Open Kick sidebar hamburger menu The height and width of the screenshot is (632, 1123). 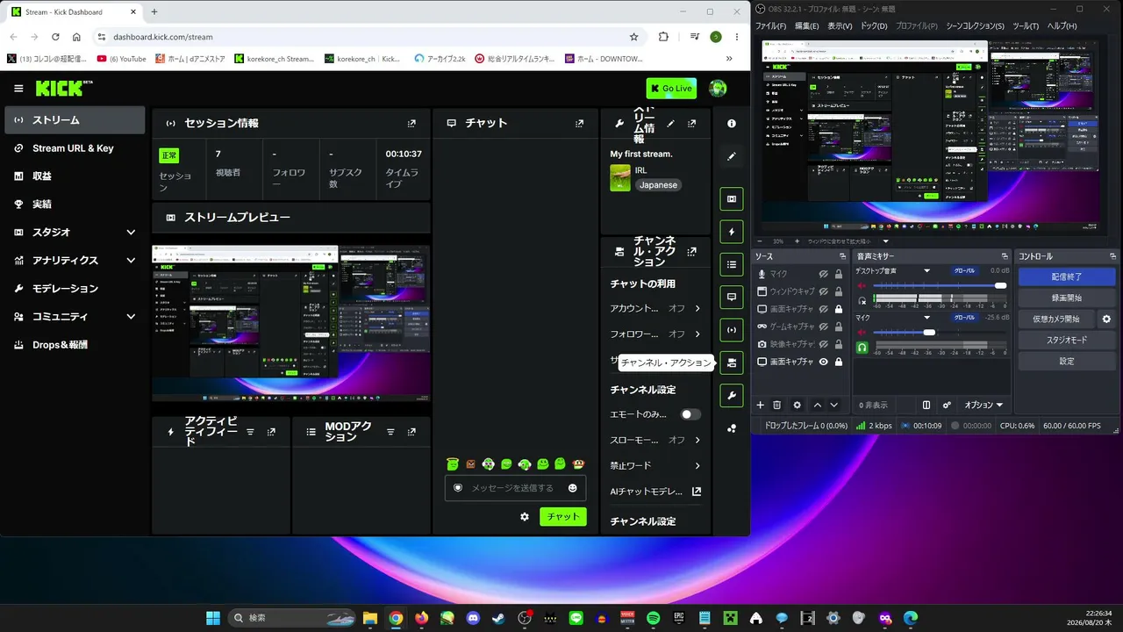tap(18, 89)
